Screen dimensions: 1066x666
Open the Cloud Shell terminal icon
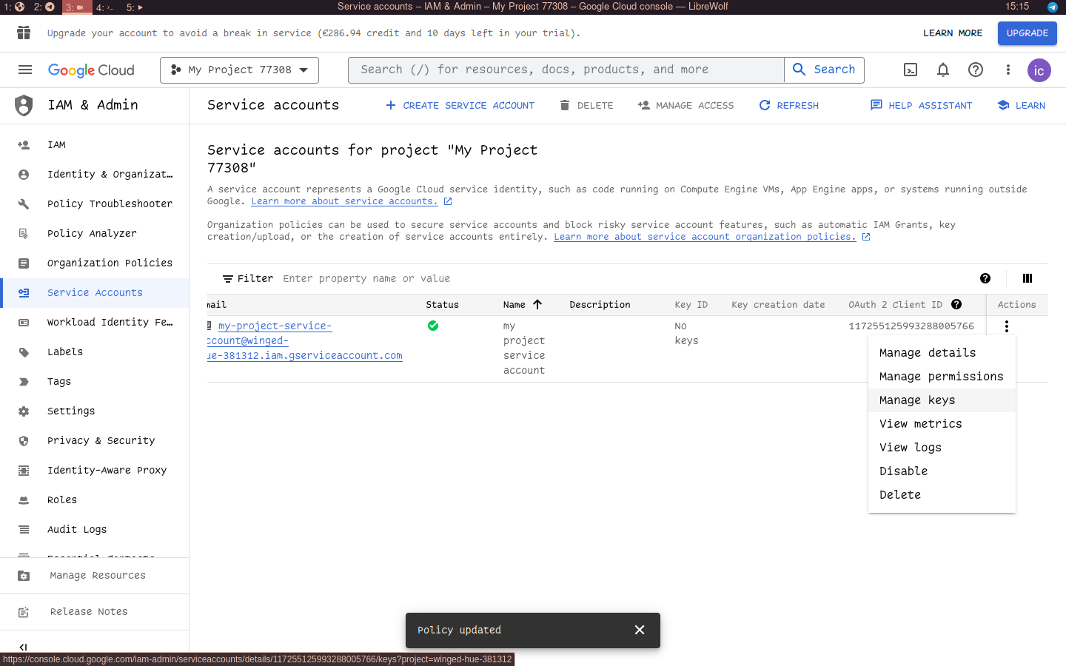pos(910,70)
